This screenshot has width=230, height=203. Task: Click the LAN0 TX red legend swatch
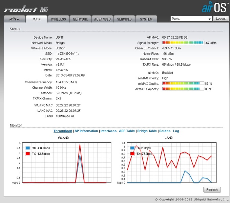click(x=132, y=154)
